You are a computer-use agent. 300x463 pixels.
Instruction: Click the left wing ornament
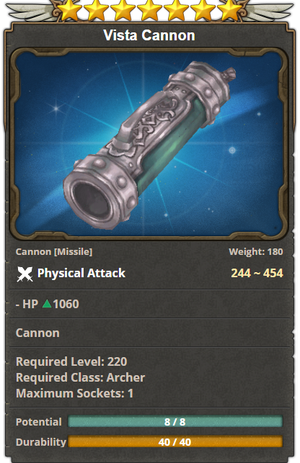[x=30, y=12]
